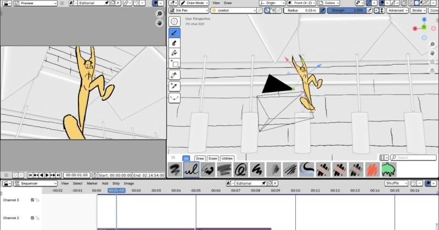
Task: Click the 3D cursor tool
Action: point(175,21)
